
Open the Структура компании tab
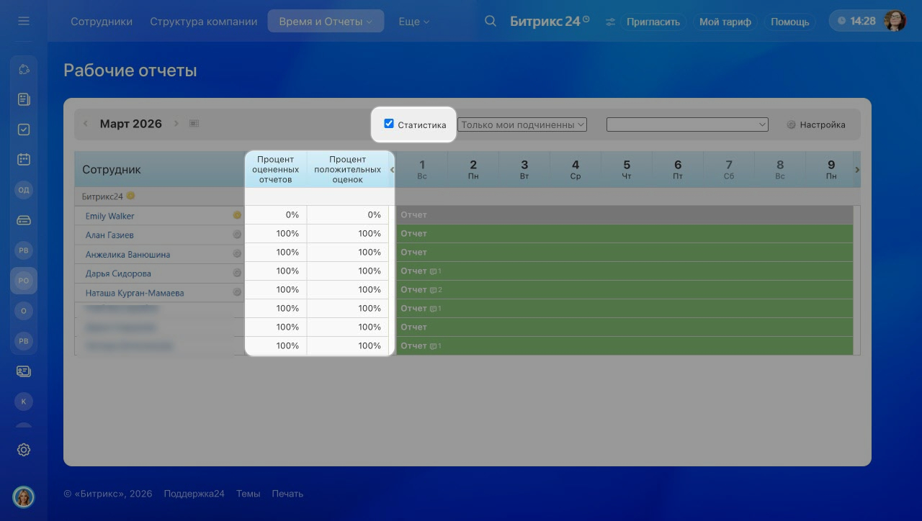[x=203, y=22]
